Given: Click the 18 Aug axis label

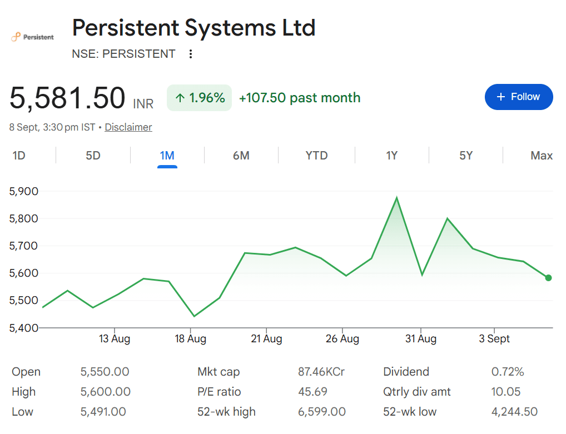Looking at the screenshot, I should [x=190, y=339].
